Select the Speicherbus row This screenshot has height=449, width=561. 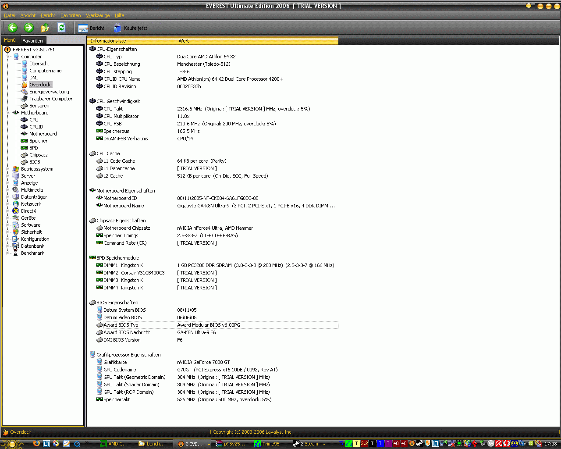coord(213,131)
